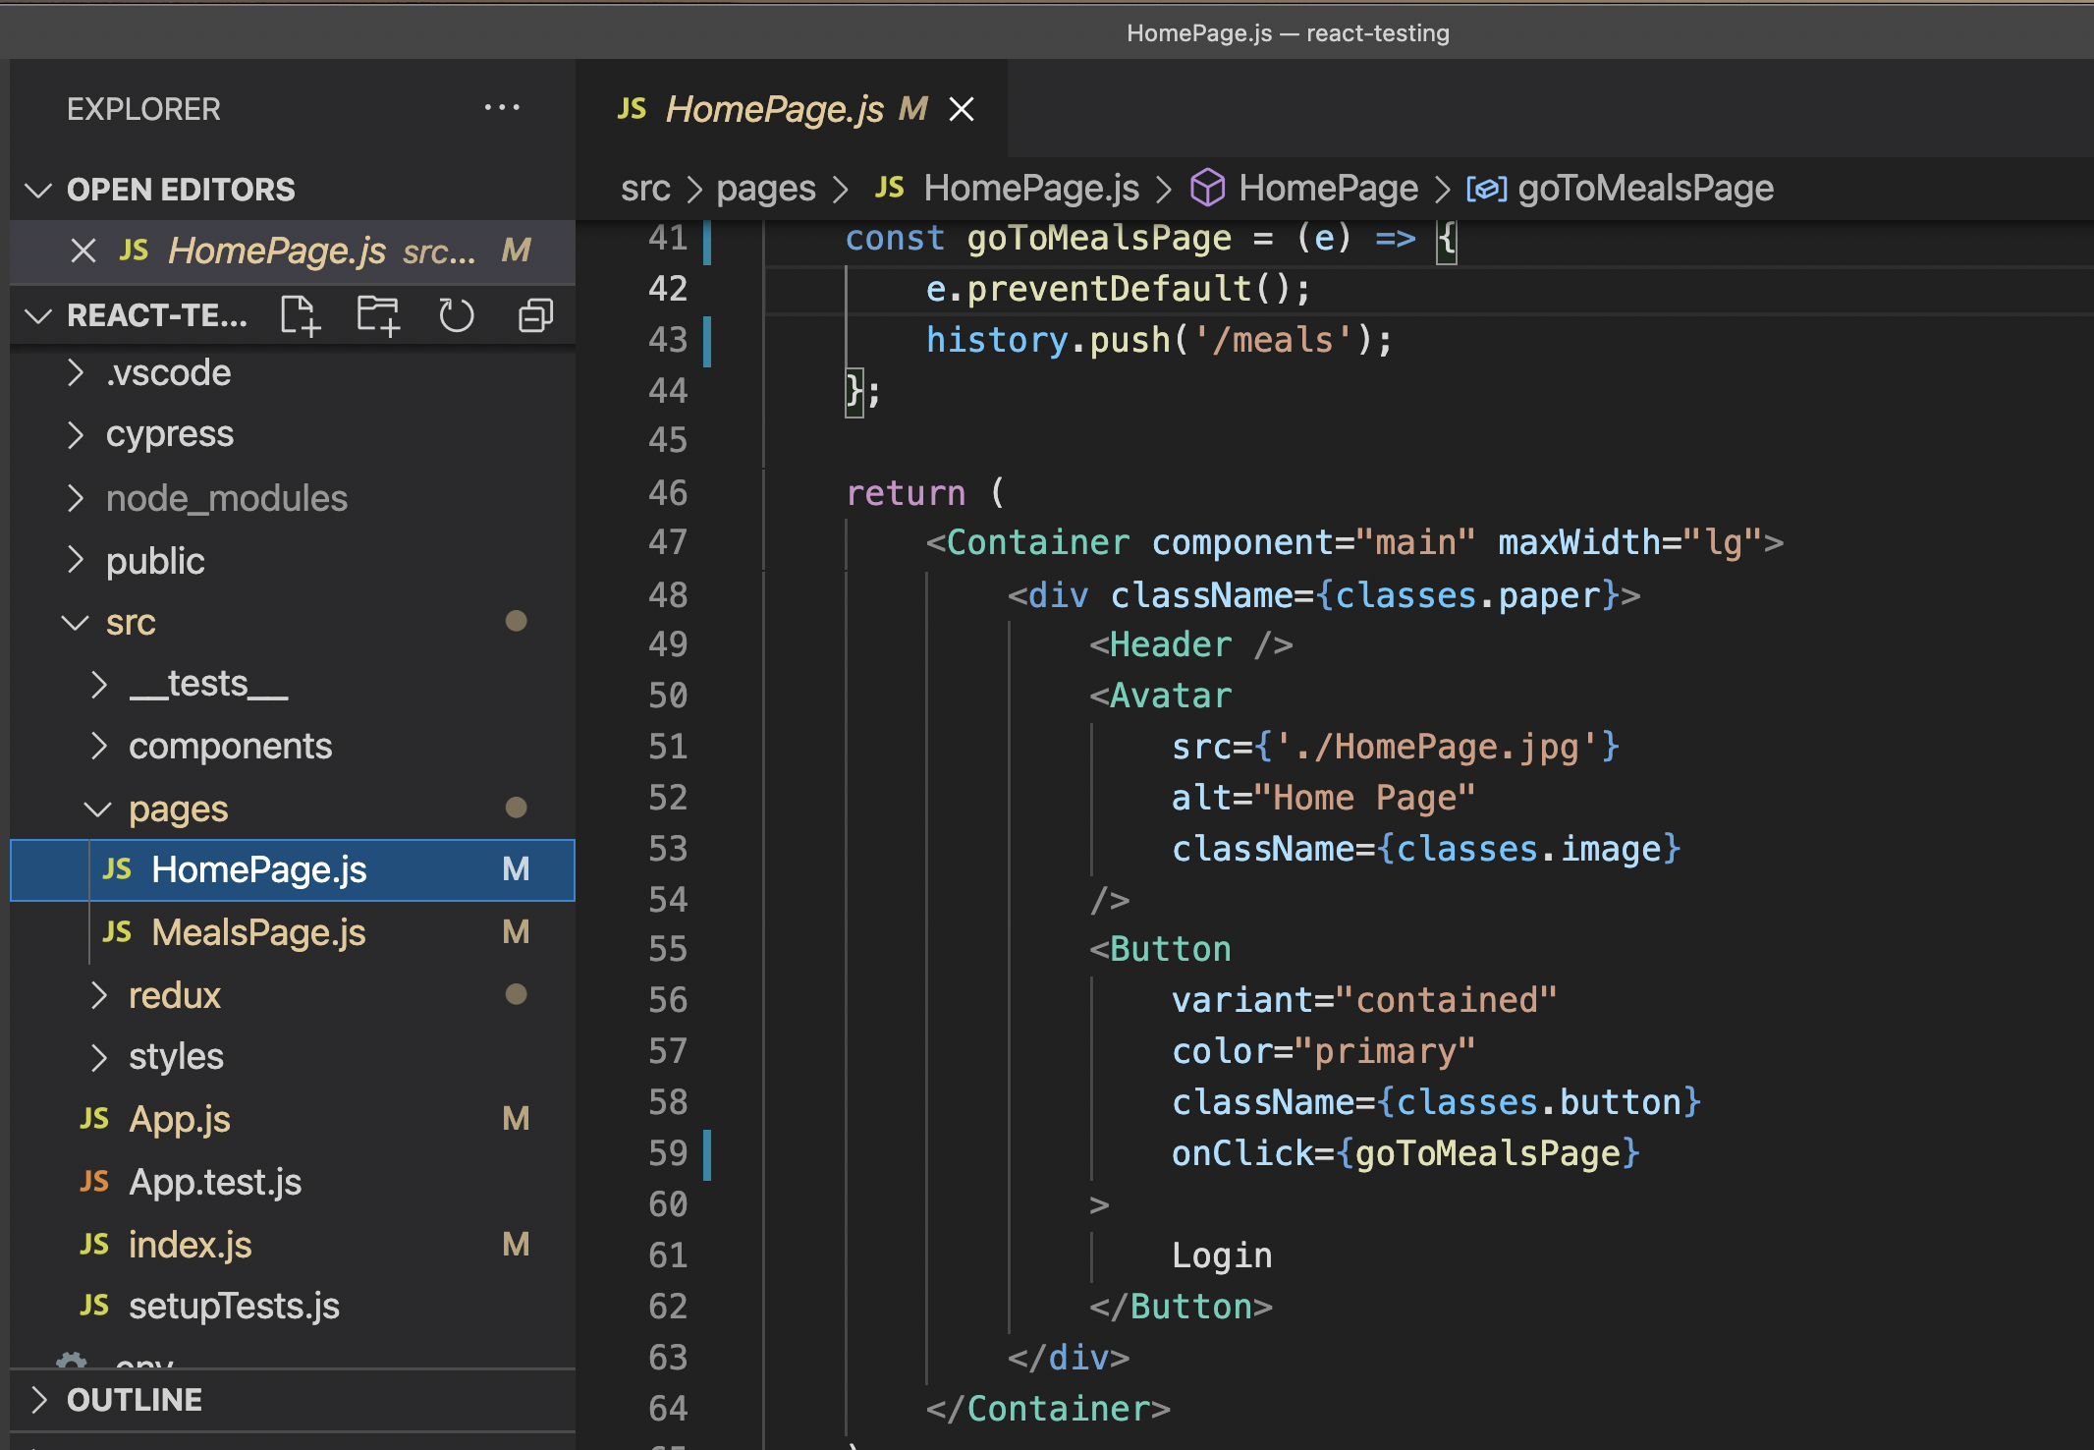Click the EXPLORER panel title
This screenshot has width=2094, height=1450.
click(x=143, y=109)
